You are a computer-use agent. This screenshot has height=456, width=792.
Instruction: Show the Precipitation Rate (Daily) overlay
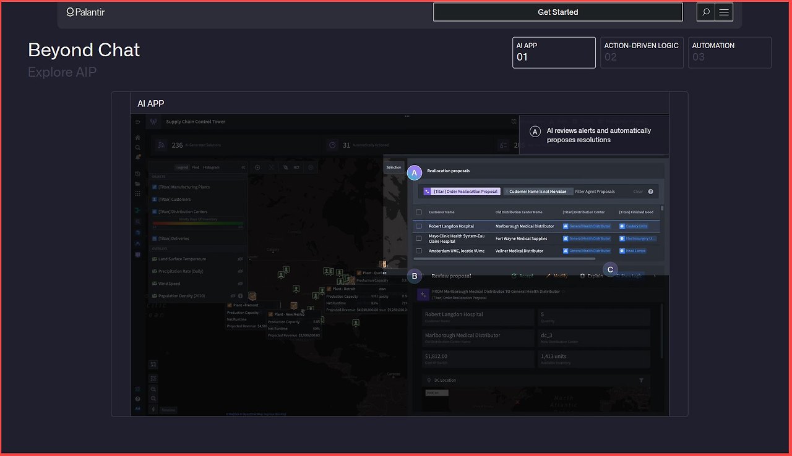(240, 271)
